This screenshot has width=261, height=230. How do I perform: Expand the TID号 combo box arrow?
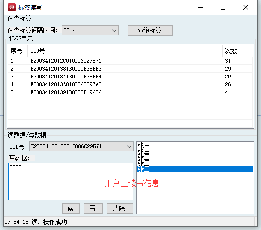point(129,146)
